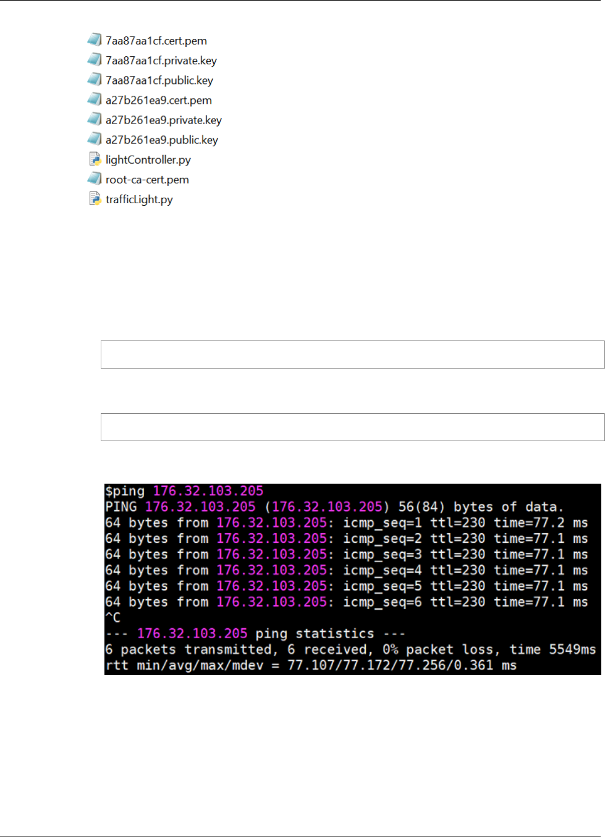Click the 7aa87aa1cf.public.key file icon
Screen dimensions: 605x837
(x=95, y=79)
